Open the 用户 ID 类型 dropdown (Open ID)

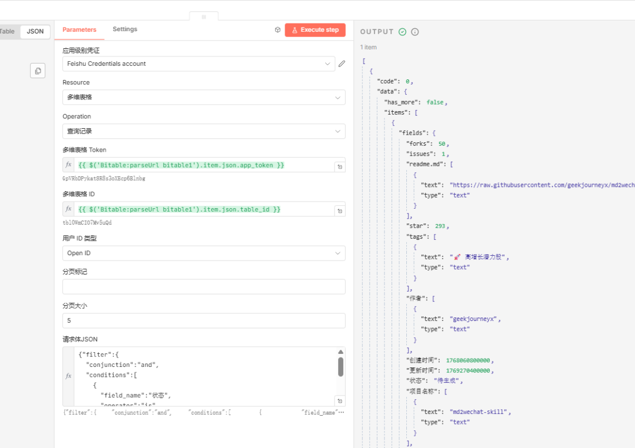tap(203, 253)
